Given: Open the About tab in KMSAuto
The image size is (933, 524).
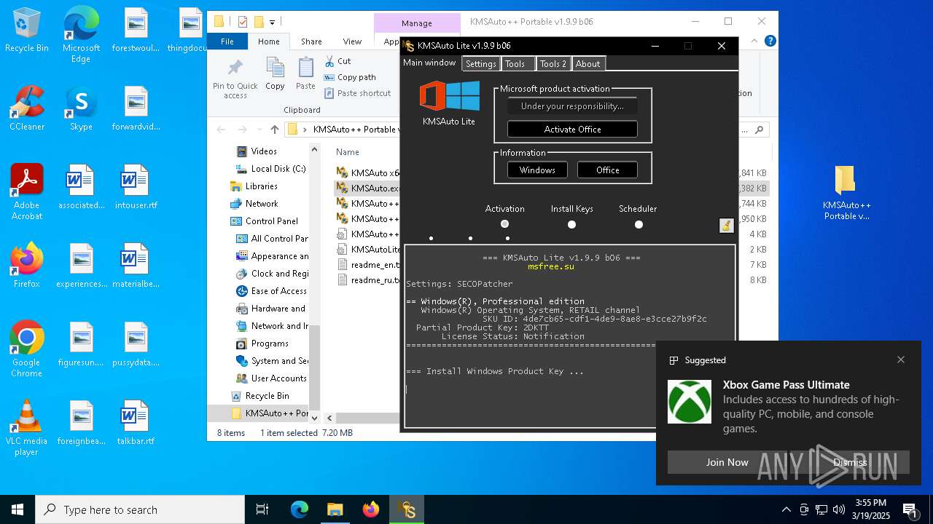Looking at the screenshot, I should click(587, 64).
